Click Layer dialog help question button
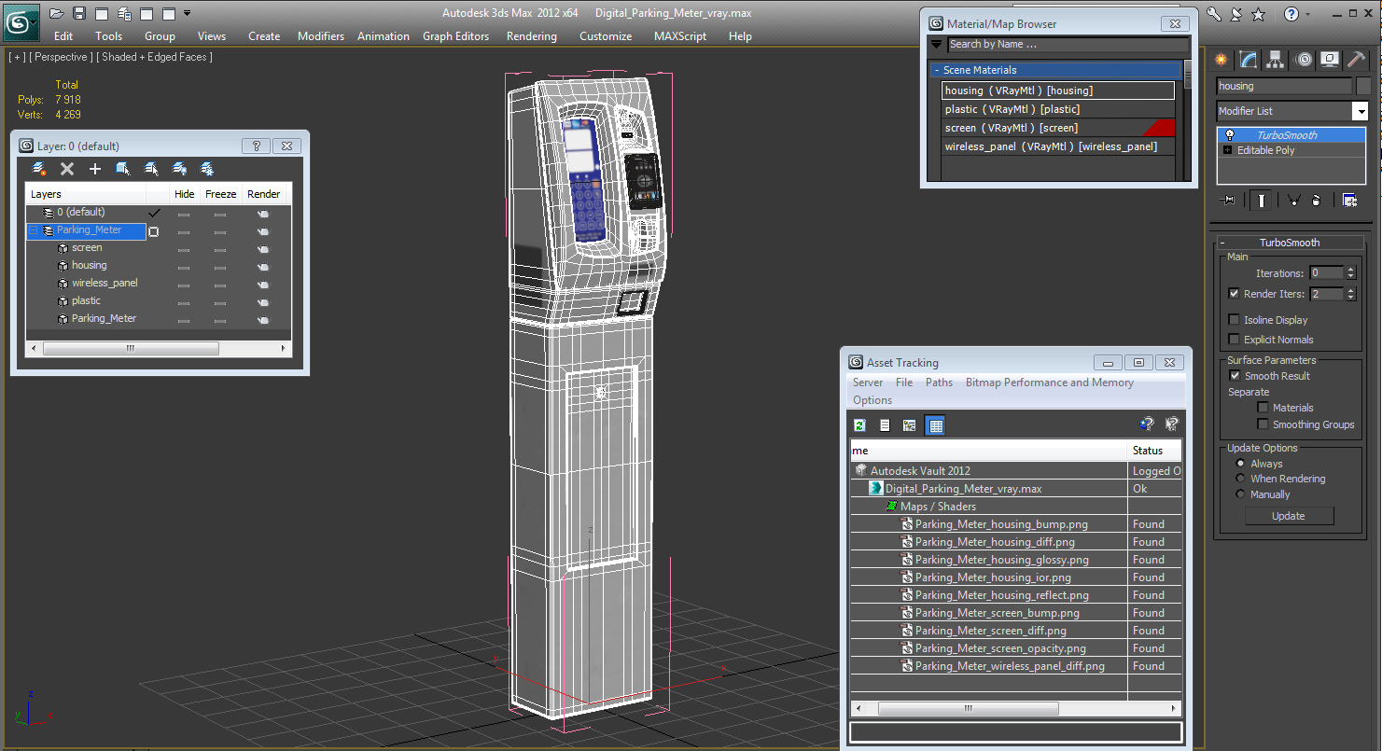Screen dimensions: 1382x751 pos(256,146)
